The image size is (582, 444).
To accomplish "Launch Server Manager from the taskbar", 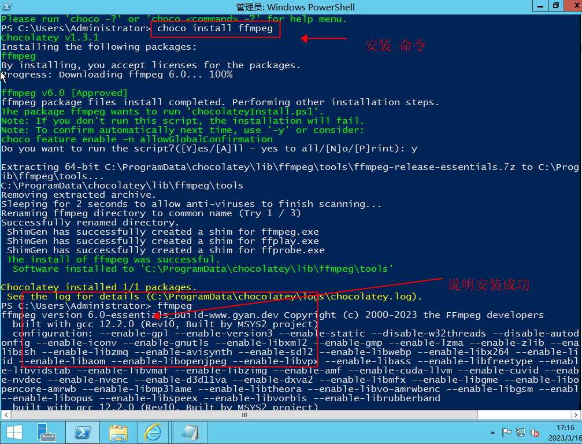I will click(46, 432).
